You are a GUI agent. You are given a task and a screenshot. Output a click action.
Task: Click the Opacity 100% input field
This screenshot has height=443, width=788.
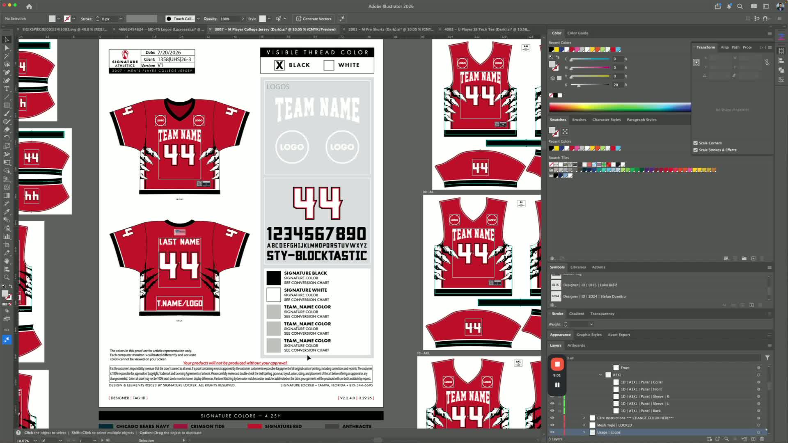229,19
